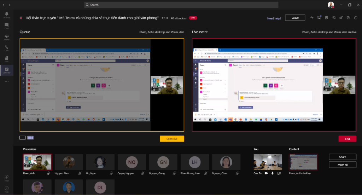This screenshot has height=195, width=362.
Task: Open the Calls section in sidebar
Action: coord(6,48)
